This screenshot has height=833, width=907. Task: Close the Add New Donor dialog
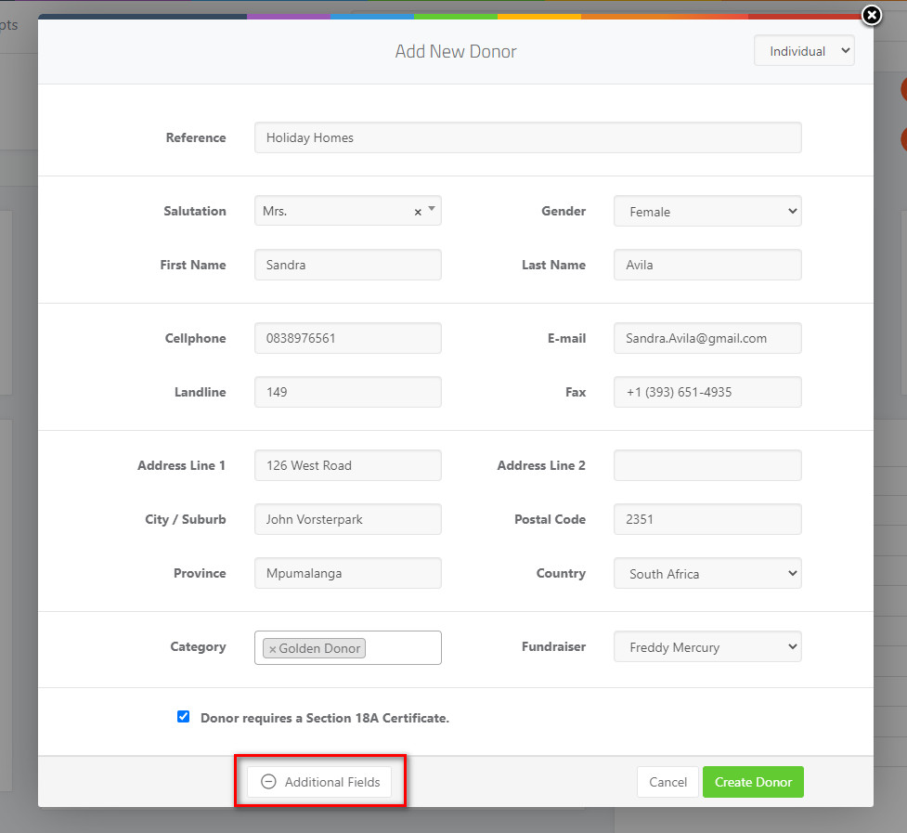click(x=871, y=15)
